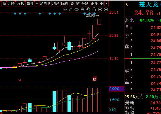The width and height of the screenshot is (161, 114).
Task: Open the chart settings gear icon
Action: 65,10
